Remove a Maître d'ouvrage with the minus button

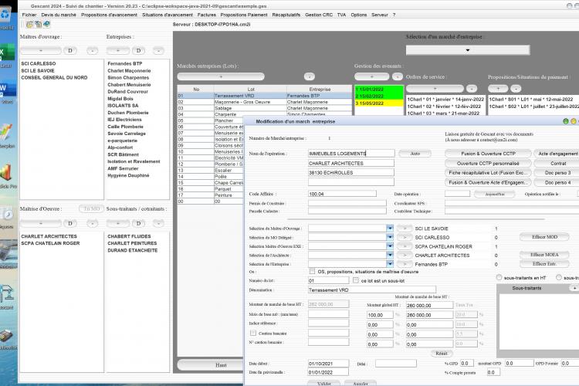(93, 51)
